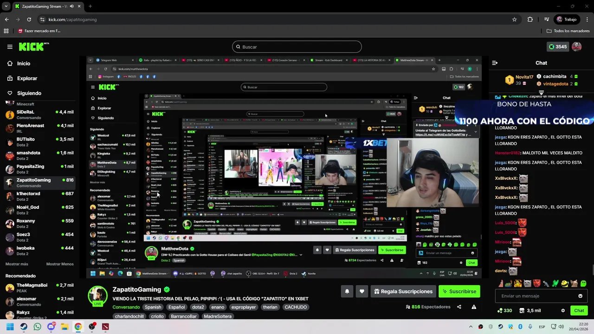This screenshot has width=594, height=334.
Task: Toggle channel notifications bell
Action: tap(347, 291)
